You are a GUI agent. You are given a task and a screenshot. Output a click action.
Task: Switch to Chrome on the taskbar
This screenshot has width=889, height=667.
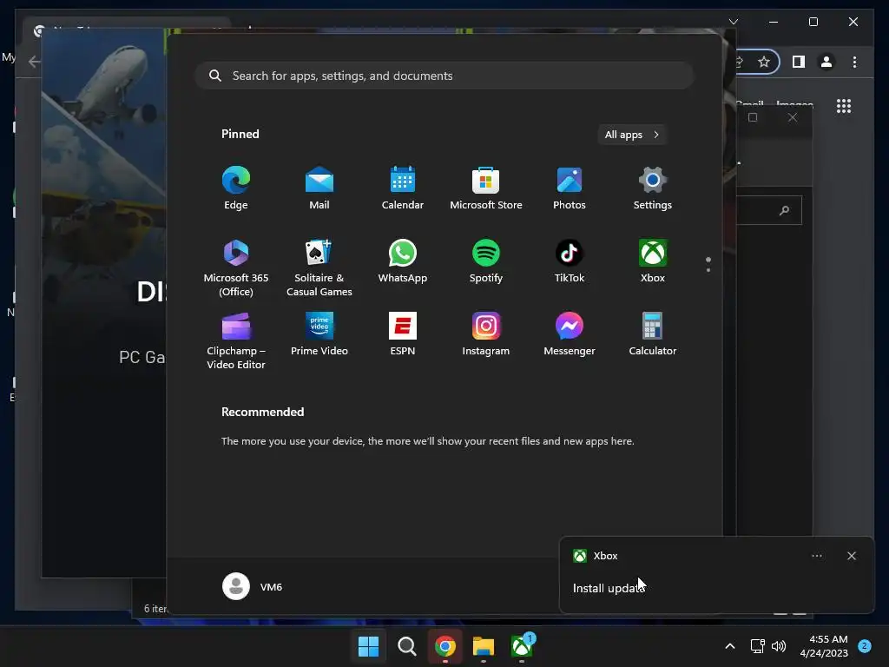pos(445,646)
